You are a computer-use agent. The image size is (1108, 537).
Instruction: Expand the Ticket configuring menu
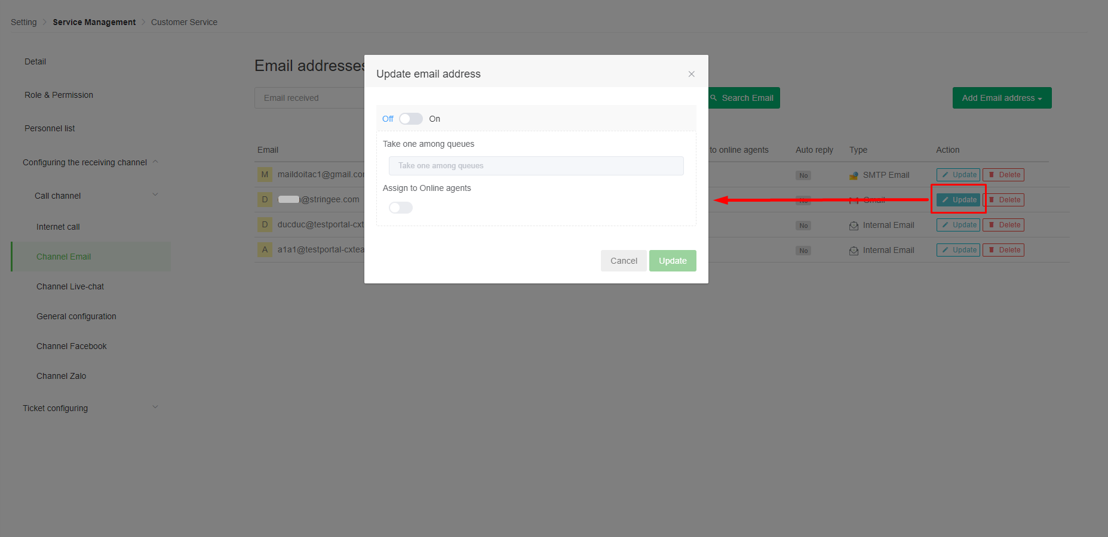pyautogui.click(x=91, y=408)
